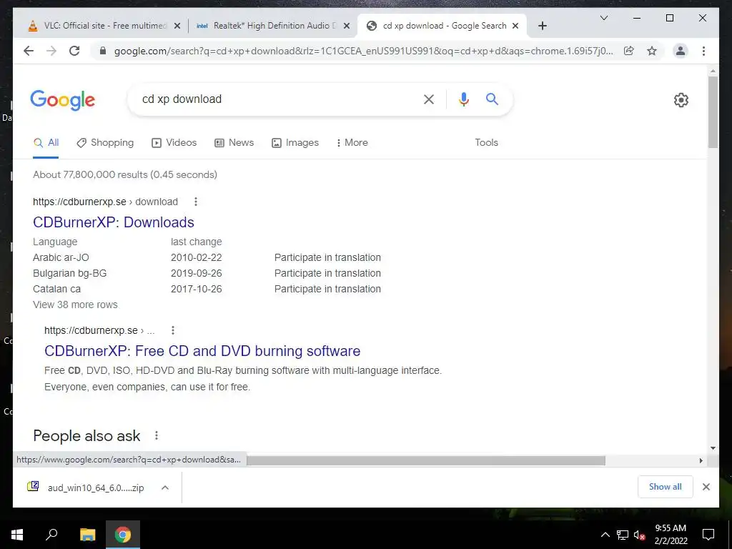Close the cd xp download search tab
Viewport: 732px width, 549px height.
pos(515,26)
